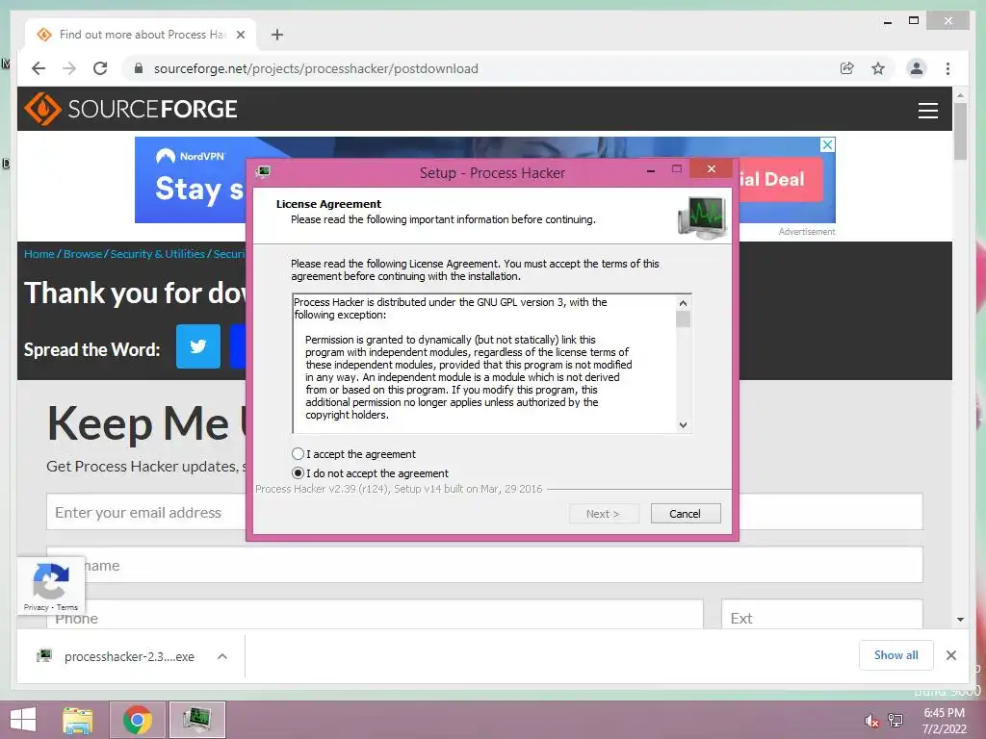
Task: Click the Cancel button in Setup
Action: point(686,514)
